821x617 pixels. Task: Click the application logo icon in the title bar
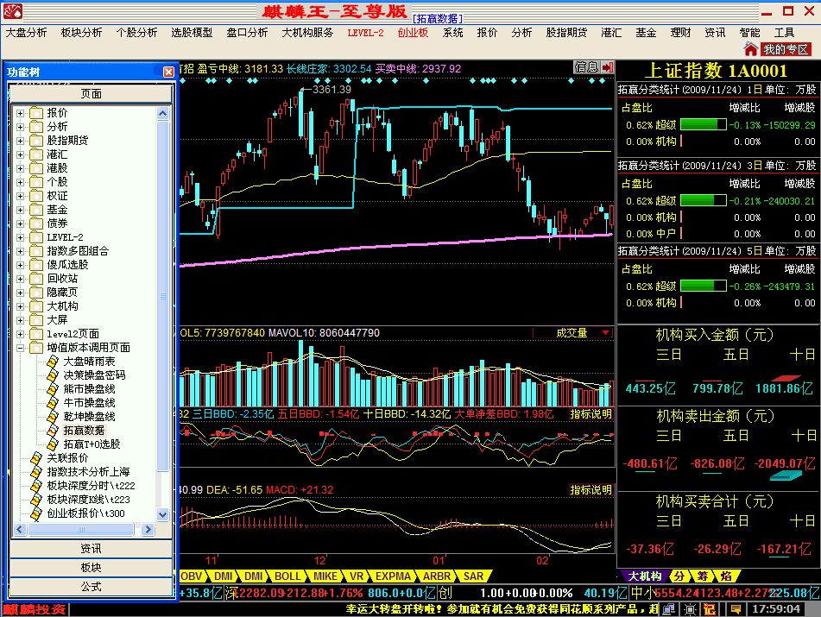click(x=13, y=11)
